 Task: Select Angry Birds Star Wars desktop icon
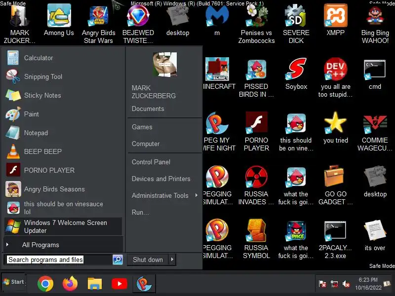[98, 24]
